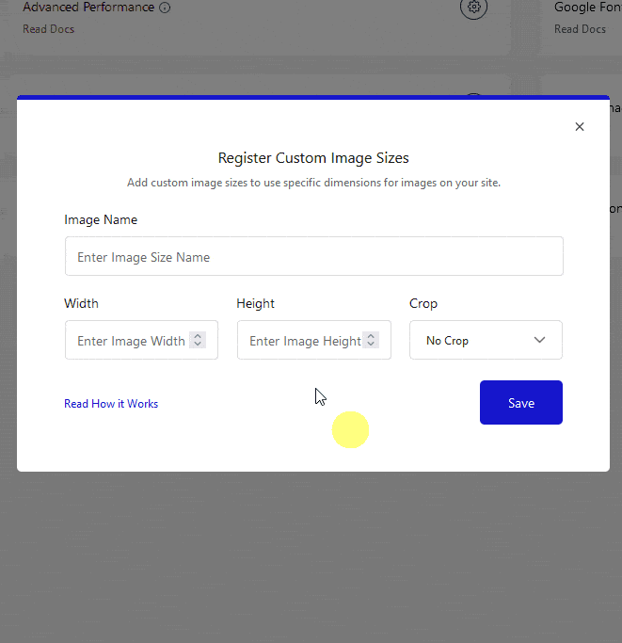Open the Read How it Works link
Screen dimensions: 622x643
click(111, 404)
